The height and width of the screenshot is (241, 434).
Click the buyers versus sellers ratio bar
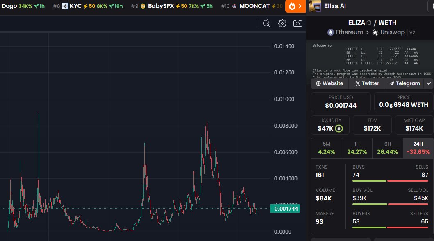tap(390, 227)
